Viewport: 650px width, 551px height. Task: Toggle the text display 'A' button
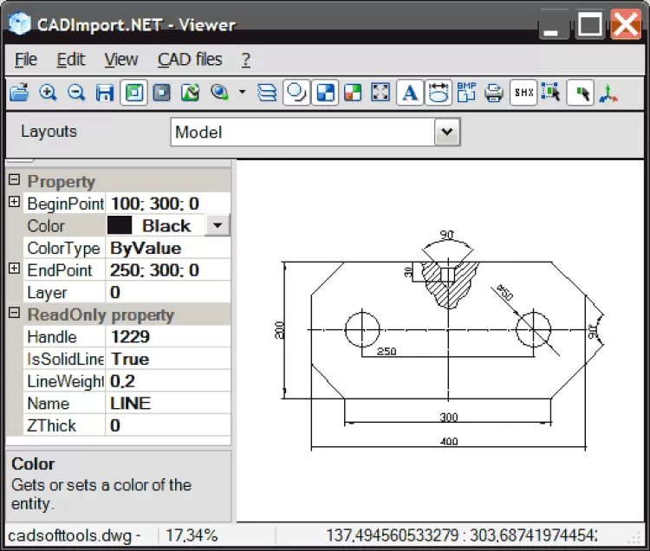click(x=410, y=93)
